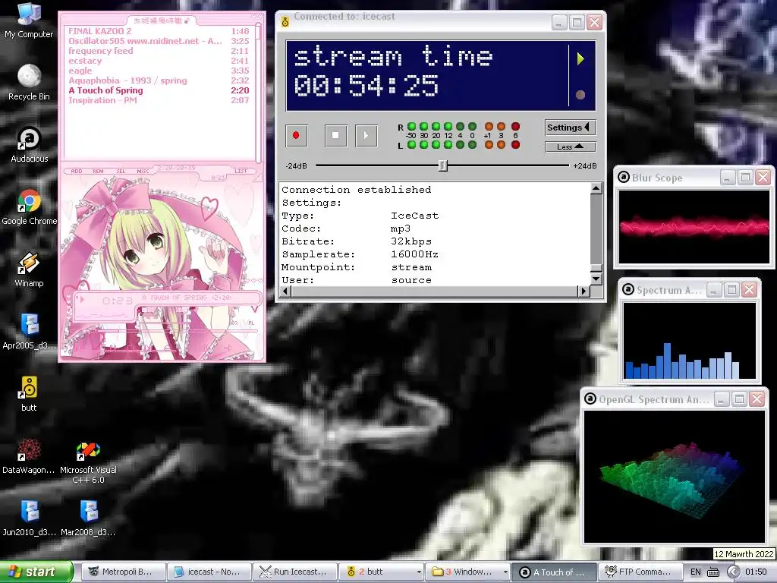The width and height of the screenshot is (777, 583).
Task: Switch to Run Icecast taskbar item
Action: point(295,572)
